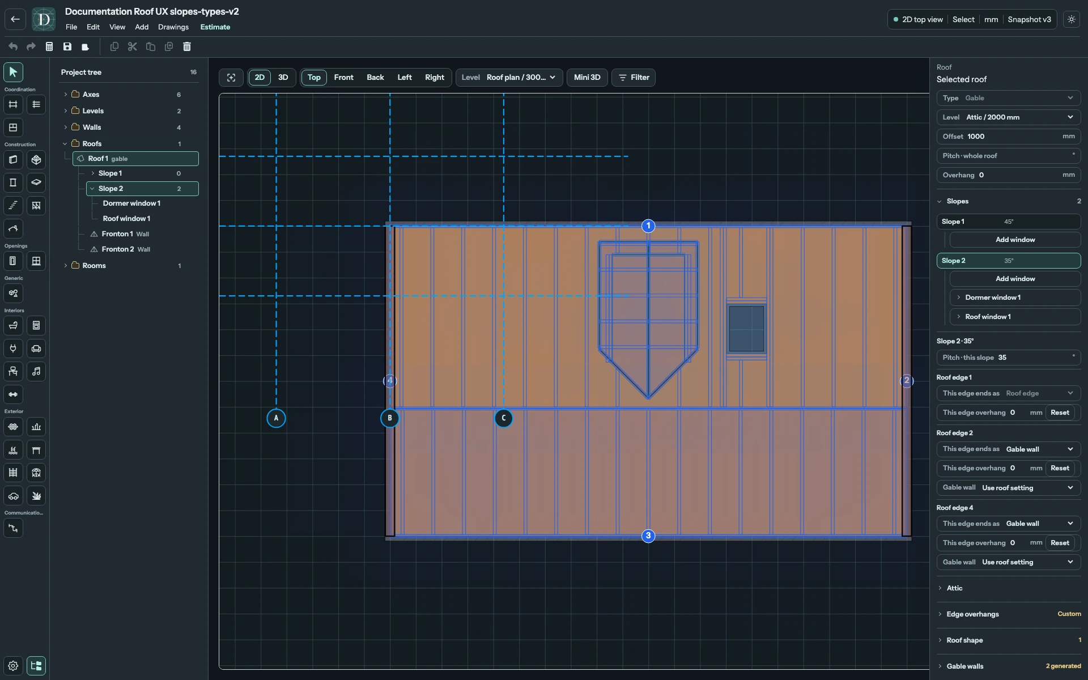Choose the roof construction tool

[13, 228]
